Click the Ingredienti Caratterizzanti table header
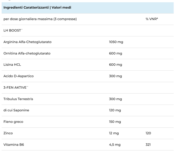Image resolution: width=180 pixels, height=152 pixels. [x=37, y=7]
